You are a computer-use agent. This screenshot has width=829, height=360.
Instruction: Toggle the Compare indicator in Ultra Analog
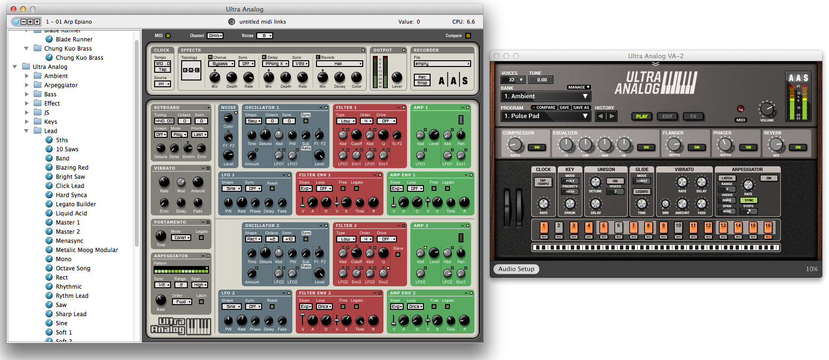pos(468,36)
